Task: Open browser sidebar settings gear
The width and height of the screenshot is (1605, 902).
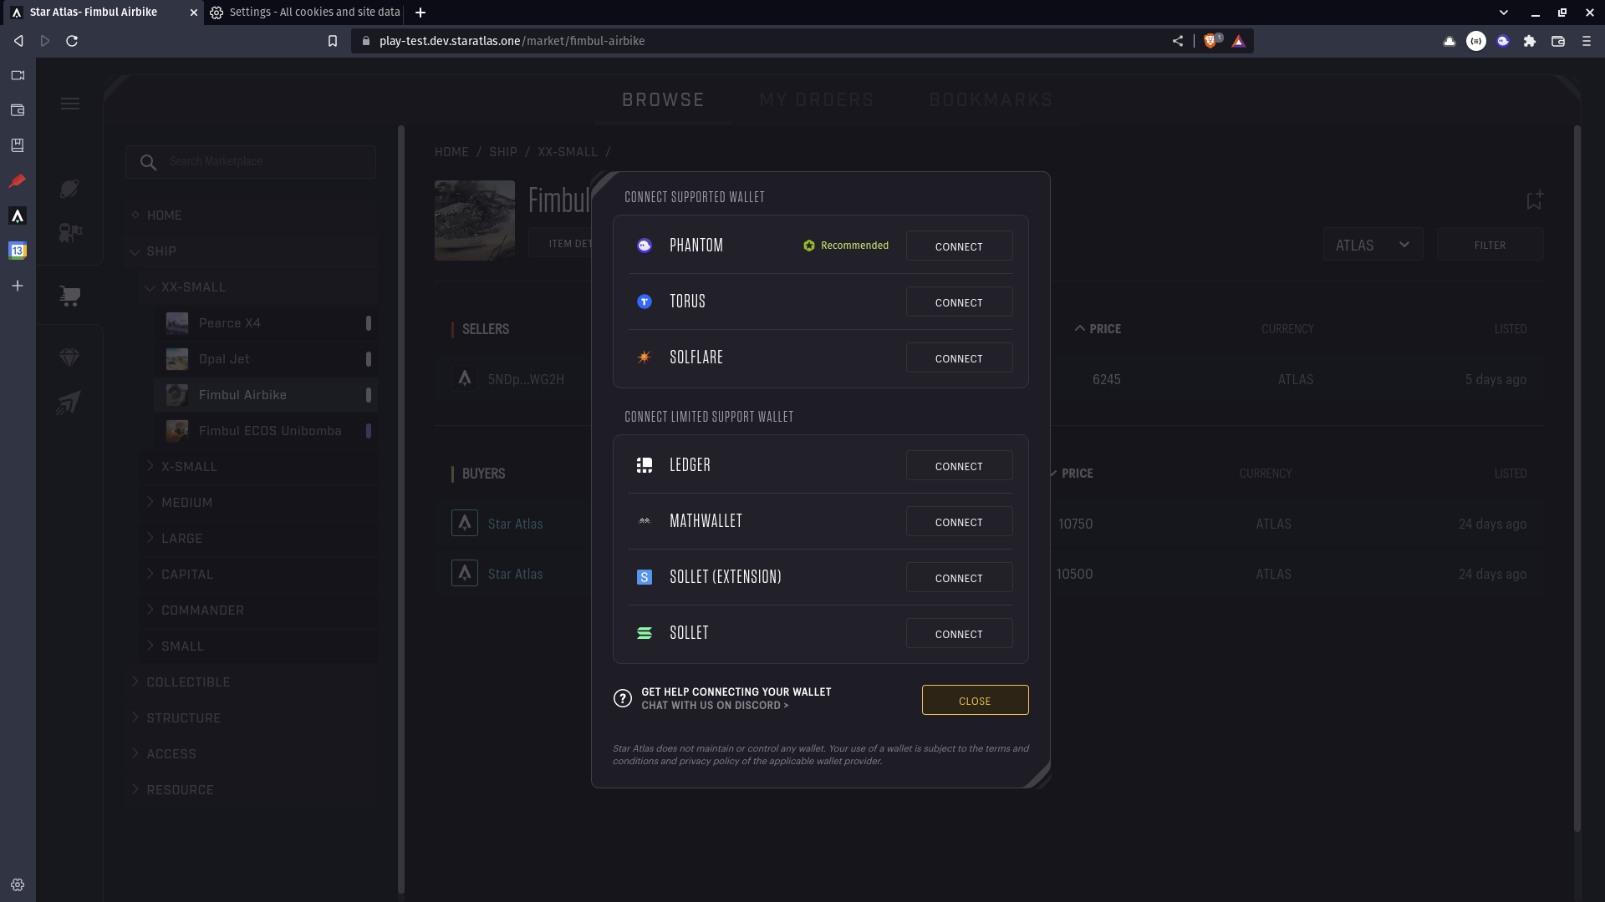Action: [18, 885]
